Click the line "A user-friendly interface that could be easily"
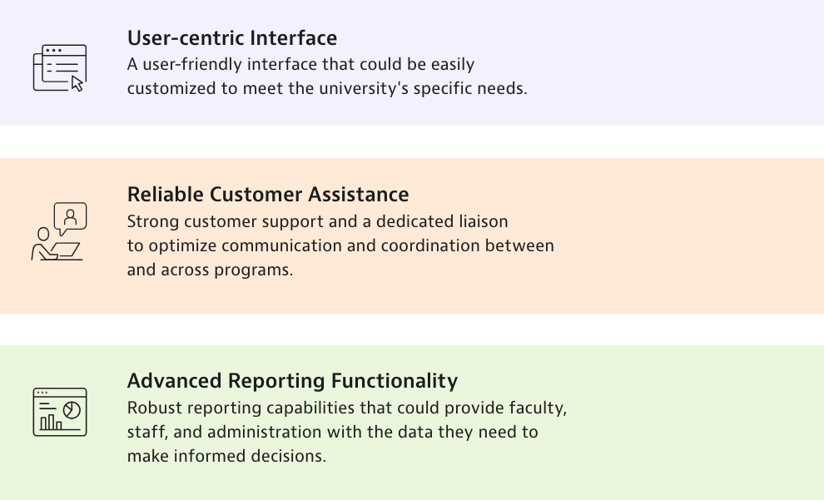 point(300,64)
